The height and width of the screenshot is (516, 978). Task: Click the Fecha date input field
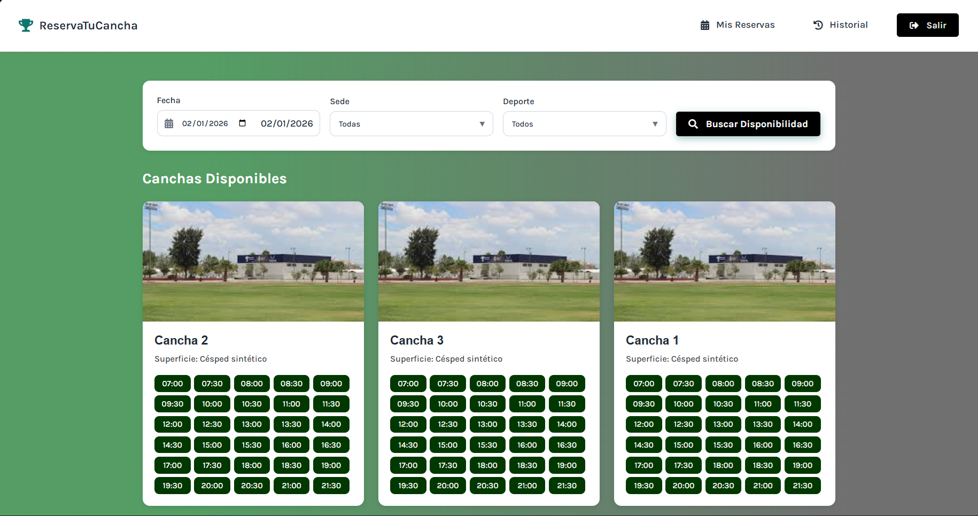(206, 123)
